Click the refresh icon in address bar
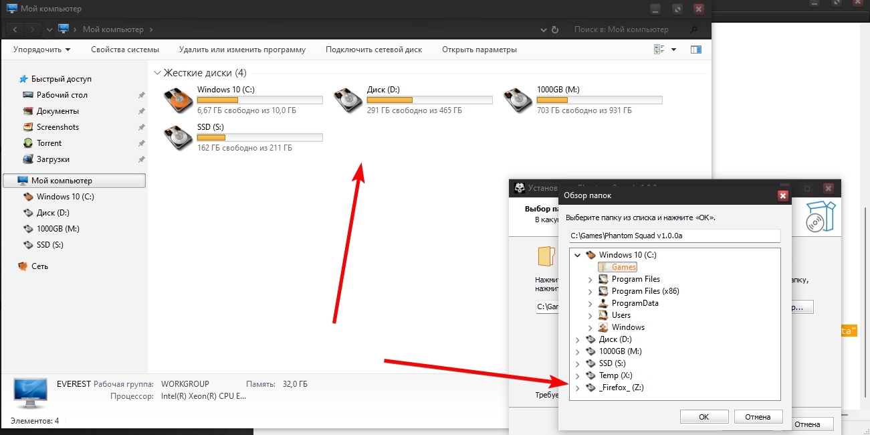870x435 pixels. click(x=554, y=29)
